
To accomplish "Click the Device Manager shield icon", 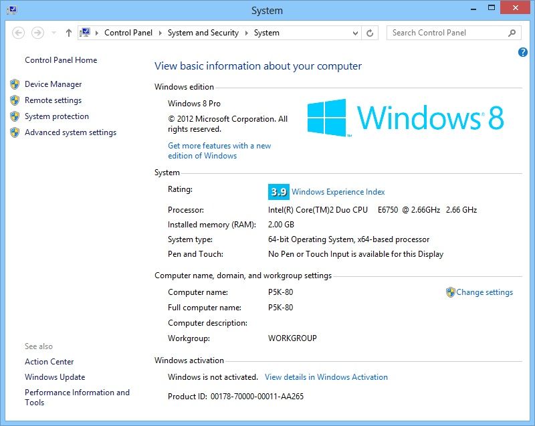I will coord(15,84).
